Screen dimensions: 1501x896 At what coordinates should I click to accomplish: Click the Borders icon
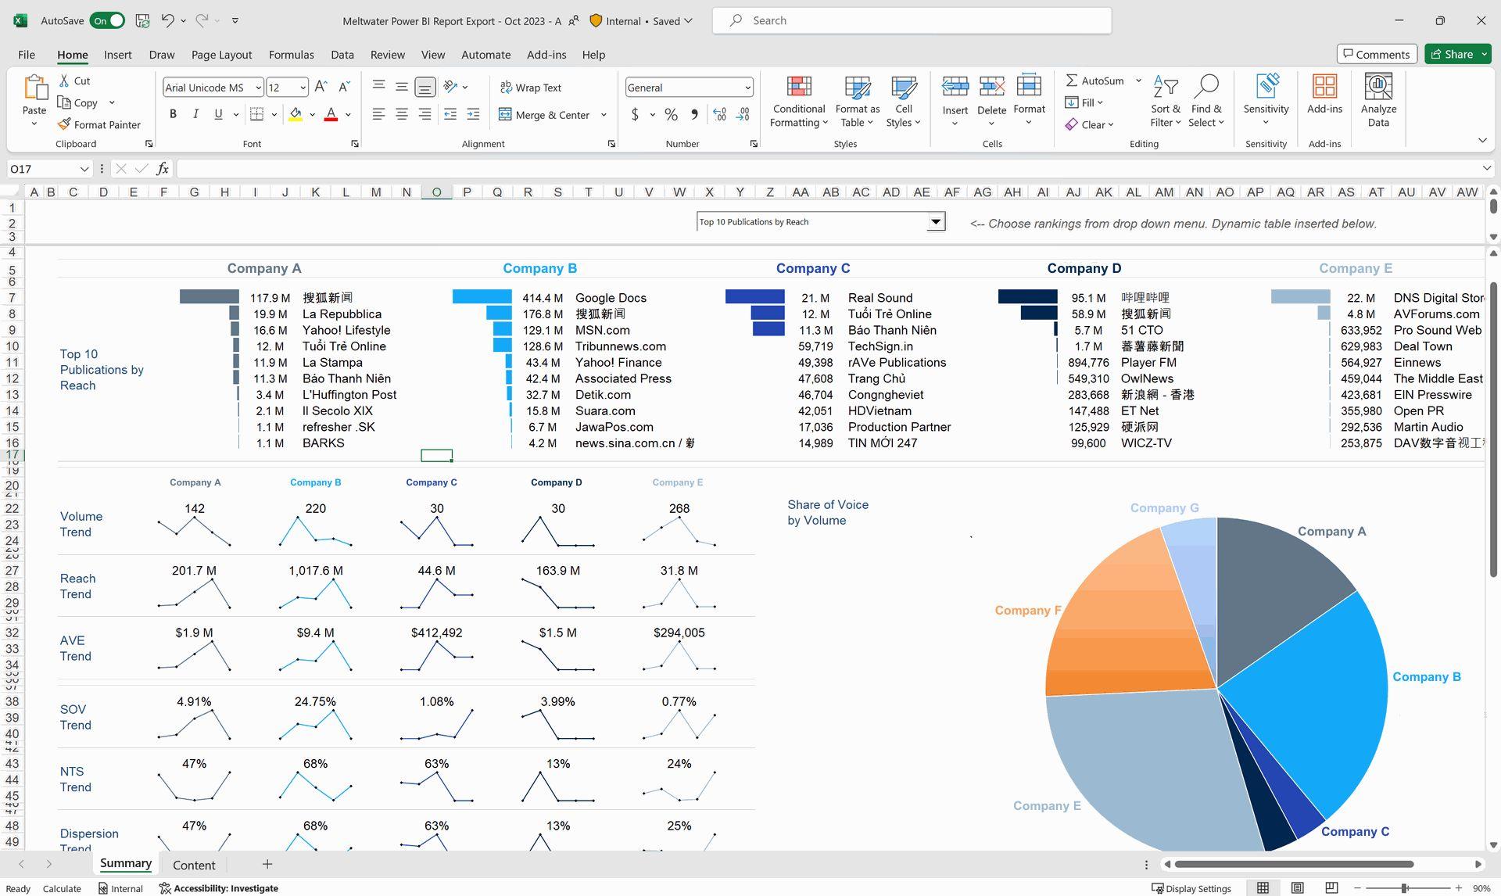pyautogui.click(x=256, y=114)
